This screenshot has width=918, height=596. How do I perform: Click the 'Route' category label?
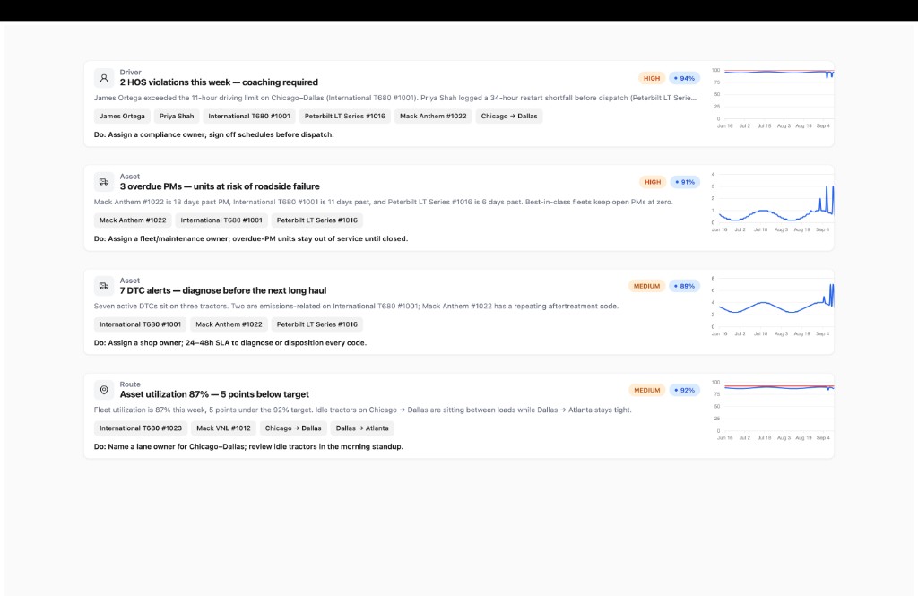(130, 384)
